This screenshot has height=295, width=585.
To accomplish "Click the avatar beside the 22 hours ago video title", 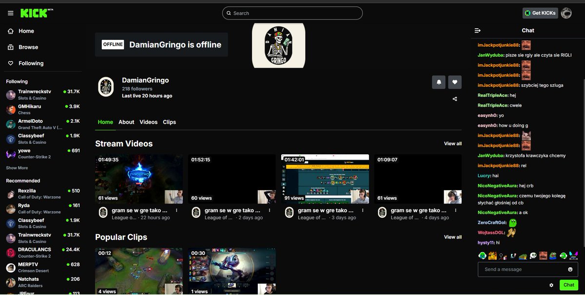I will (x=103, y=212).
